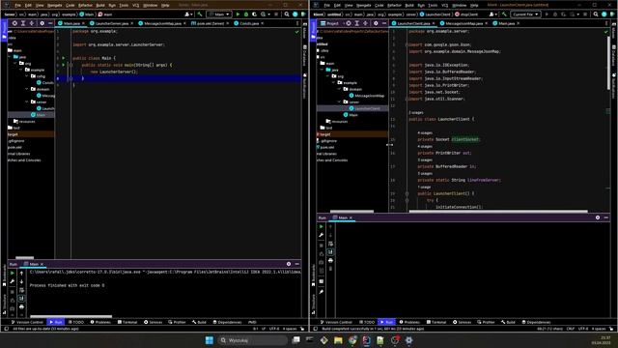Print Client Run console output
Image resolution: width=618 pixels, height=348 pixels.
[x=330, y=260]
